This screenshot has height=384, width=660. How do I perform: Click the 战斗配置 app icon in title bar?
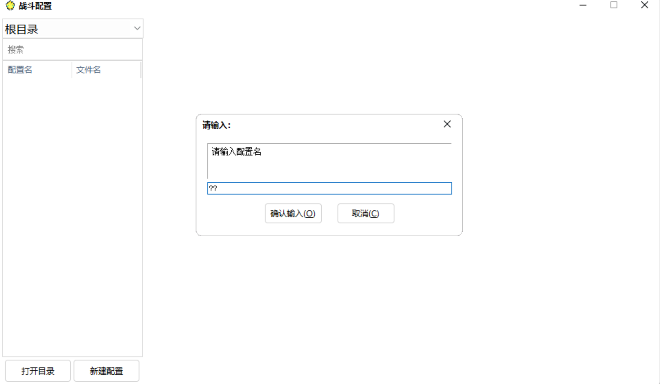(10, 5)
